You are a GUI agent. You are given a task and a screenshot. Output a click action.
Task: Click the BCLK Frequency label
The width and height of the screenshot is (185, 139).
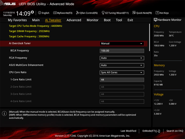tap(20, 51)
